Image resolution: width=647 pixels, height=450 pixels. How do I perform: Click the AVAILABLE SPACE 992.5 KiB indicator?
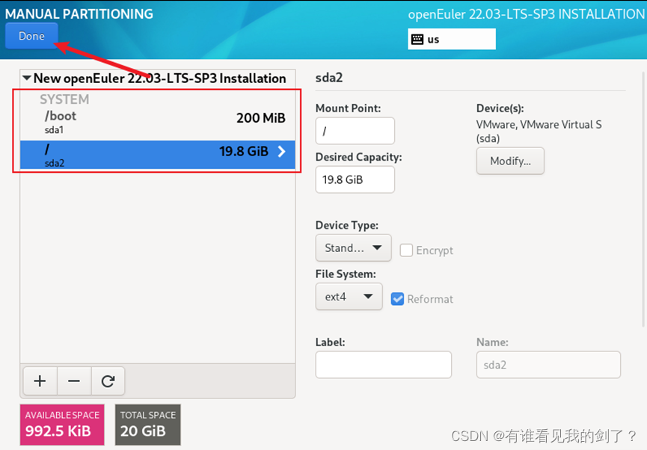click(61, 424)
